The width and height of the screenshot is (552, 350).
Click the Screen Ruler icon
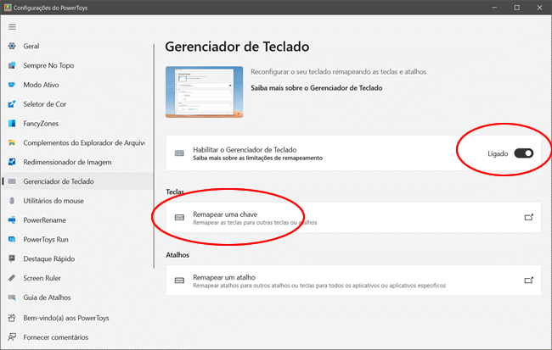point(12,278)
